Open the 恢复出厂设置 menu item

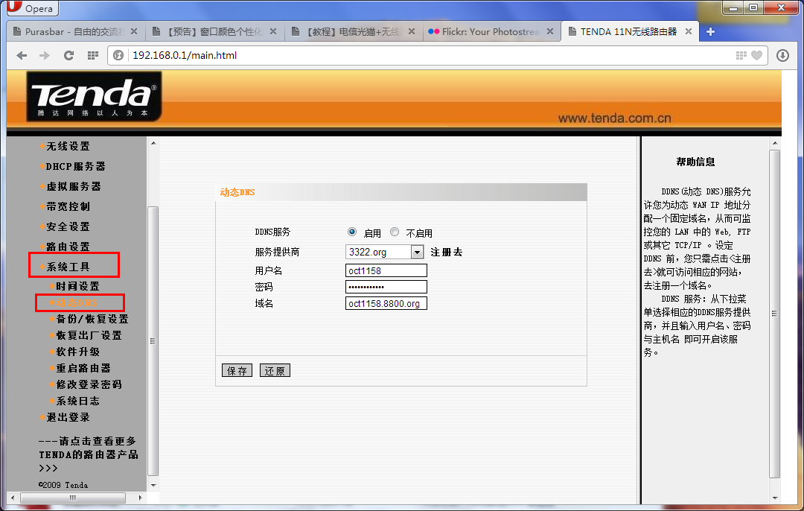click(89, 335)
